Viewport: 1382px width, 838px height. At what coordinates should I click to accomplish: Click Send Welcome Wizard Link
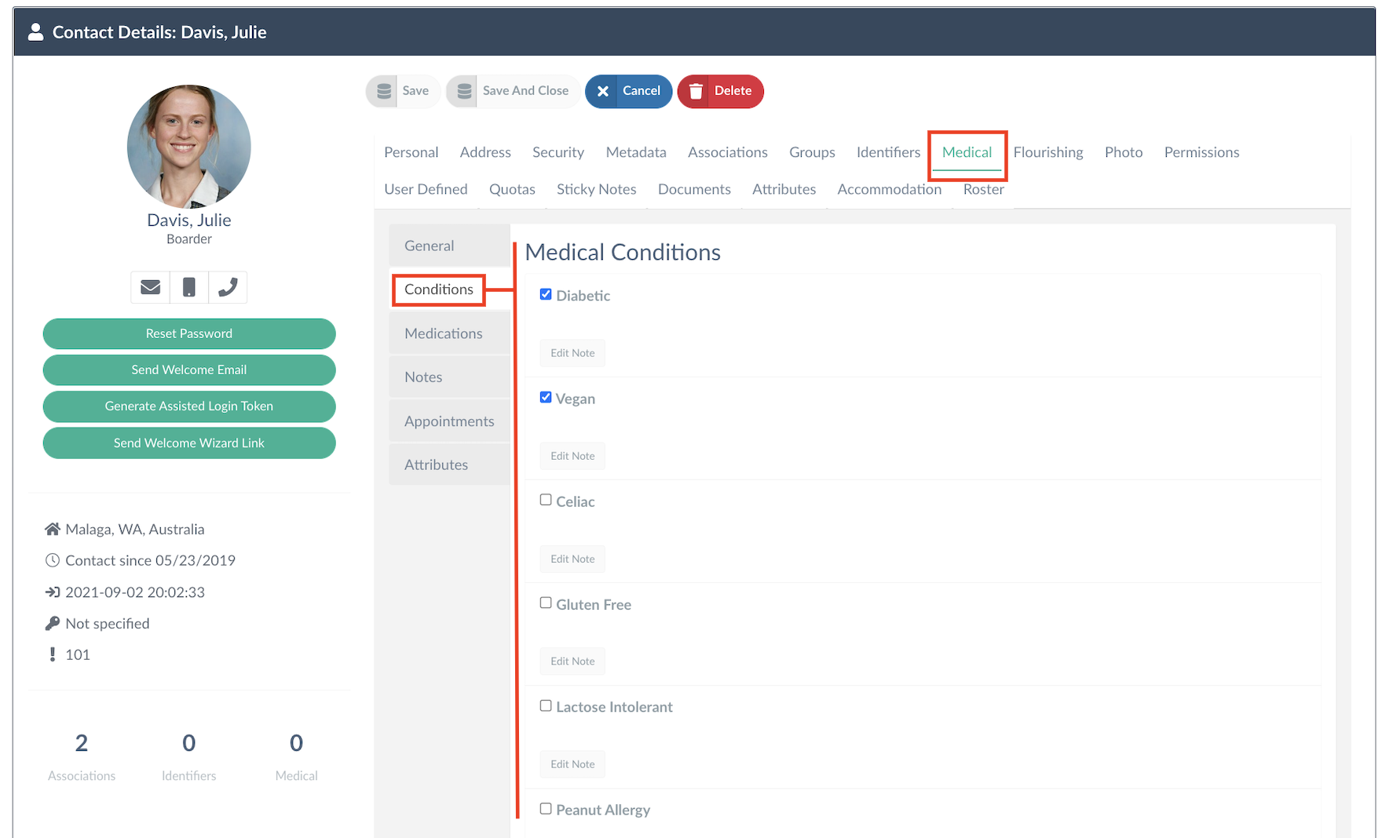tap(189, 443)
